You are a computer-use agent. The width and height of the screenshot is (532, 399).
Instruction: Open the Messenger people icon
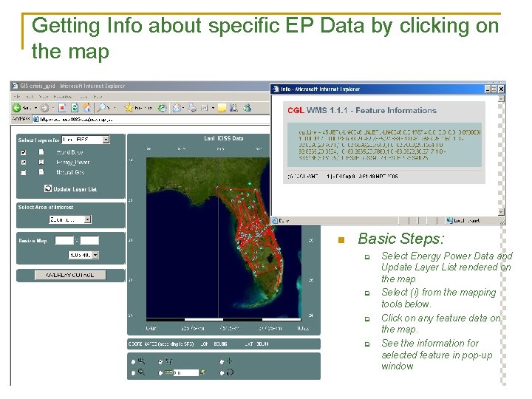248,108
